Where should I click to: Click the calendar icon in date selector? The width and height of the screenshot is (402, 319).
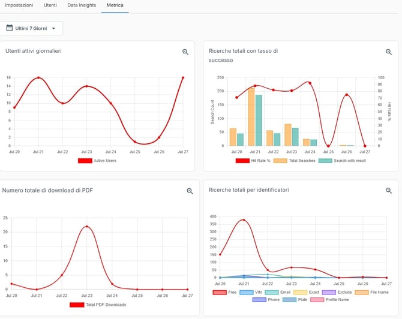click(x=9, y=28)
